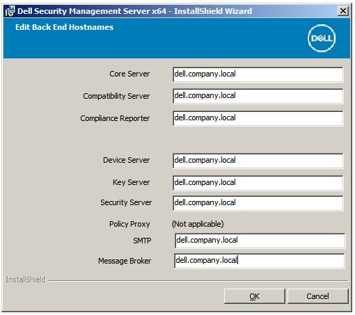This screenshot has height=315, width=355.
Task: Focus the SMTP hostname field
Action: tap(260, 241)
